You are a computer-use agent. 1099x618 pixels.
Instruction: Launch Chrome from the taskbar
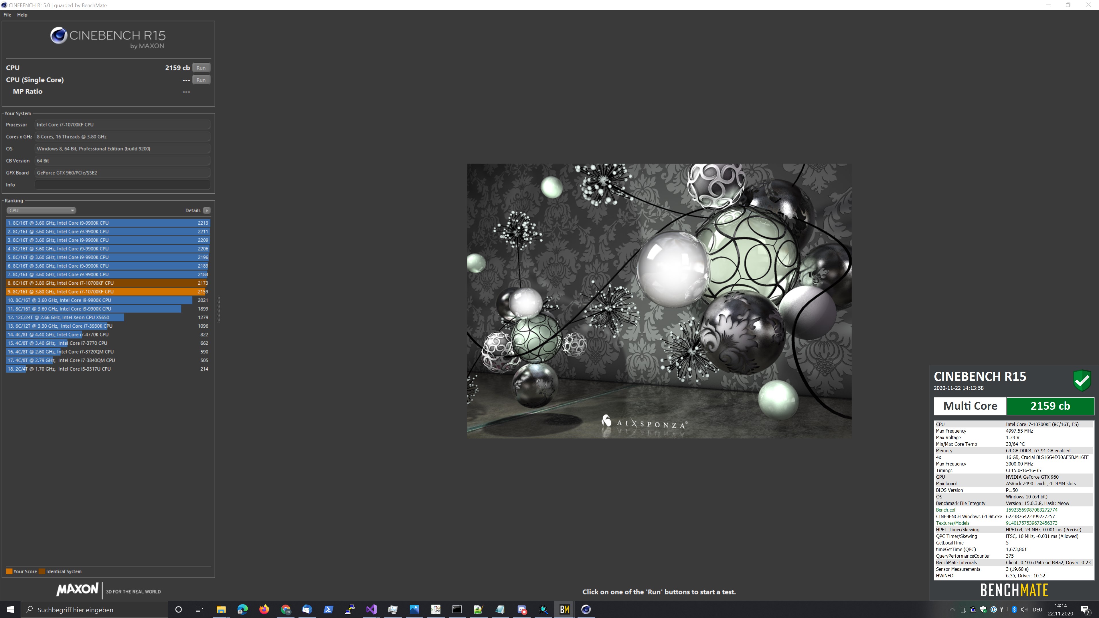(285, 609)
